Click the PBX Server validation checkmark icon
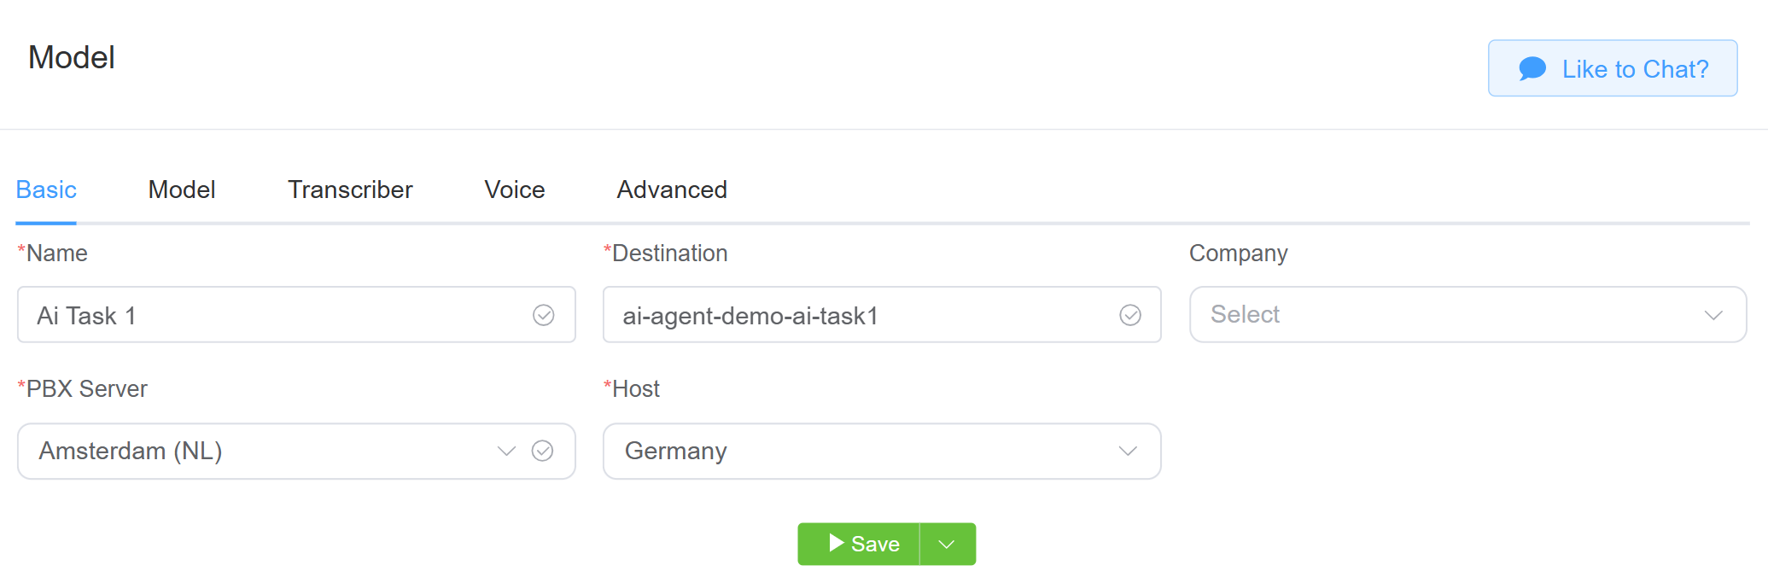Image resolution: width=1768 pixels, height=577 pixels. click(543, 451)
